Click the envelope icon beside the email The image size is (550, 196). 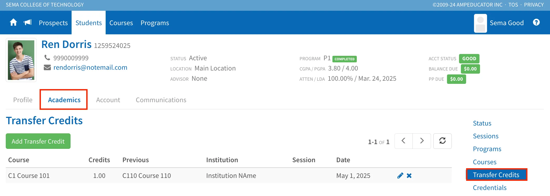pos(47,68)
